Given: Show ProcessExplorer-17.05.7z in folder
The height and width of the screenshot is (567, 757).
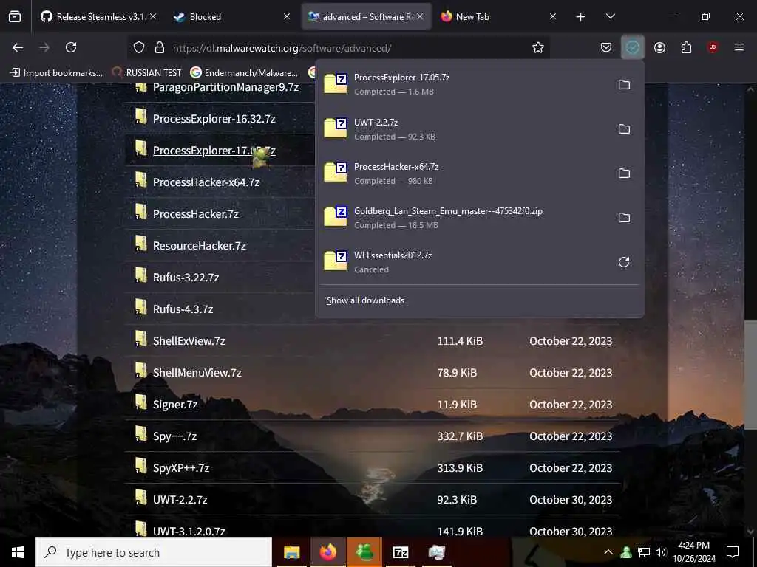Looking at the screenshot, I should 624,84.
